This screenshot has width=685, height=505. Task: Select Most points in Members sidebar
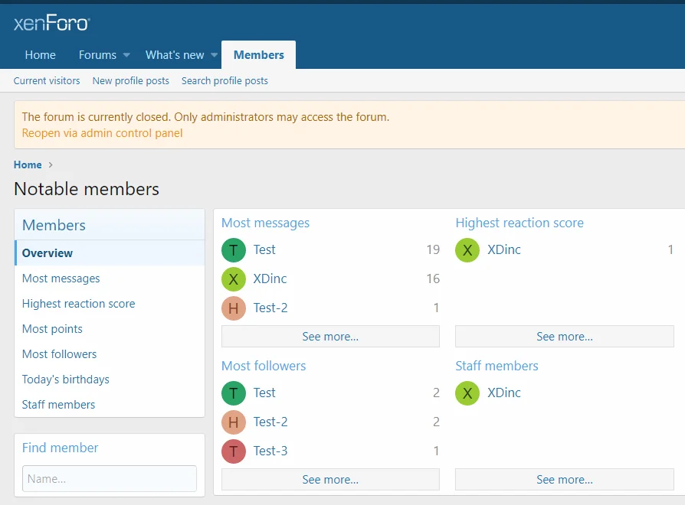tap(52, 329)
